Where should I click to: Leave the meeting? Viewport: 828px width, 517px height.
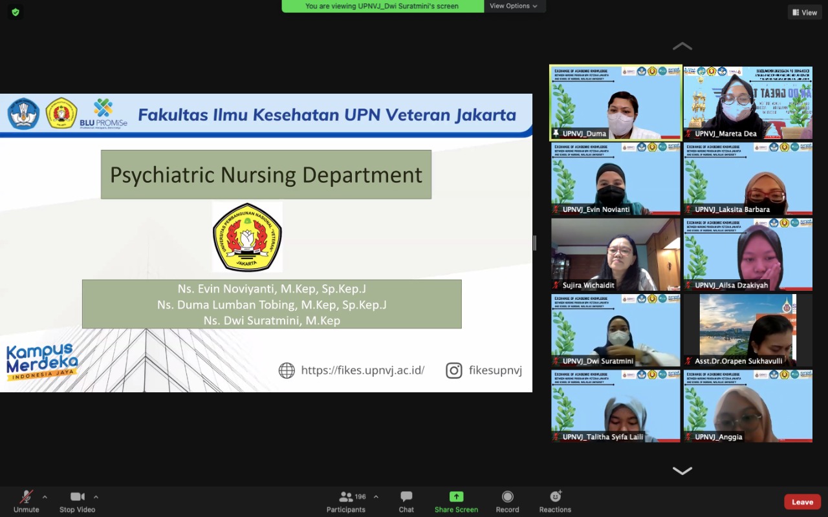point(802,502)
